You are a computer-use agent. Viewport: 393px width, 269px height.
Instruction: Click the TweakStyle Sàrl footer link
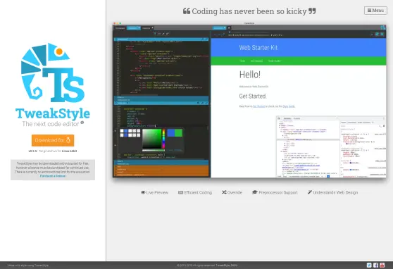pos(227,265)
